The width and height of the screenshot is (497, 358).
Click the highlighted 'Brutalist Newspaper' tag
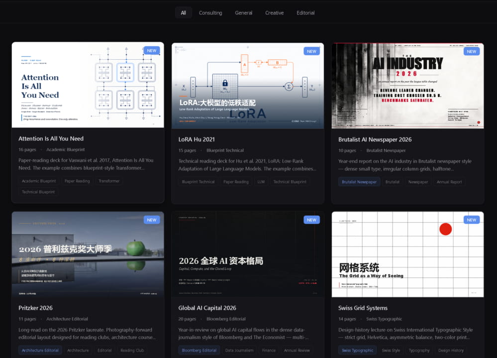359,182
